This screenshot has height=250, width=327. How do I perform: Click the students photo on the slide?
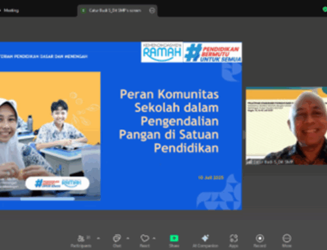pyautogui.click(x=50, y=136)
